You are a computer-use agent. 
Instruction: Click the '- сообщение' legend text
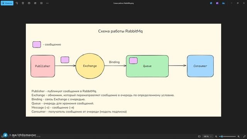[52, 44]
